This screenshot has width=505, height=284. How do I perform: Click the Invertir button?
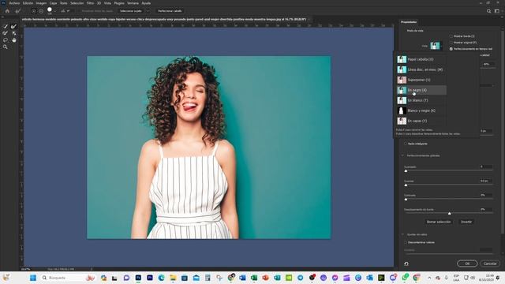(466, 222)
